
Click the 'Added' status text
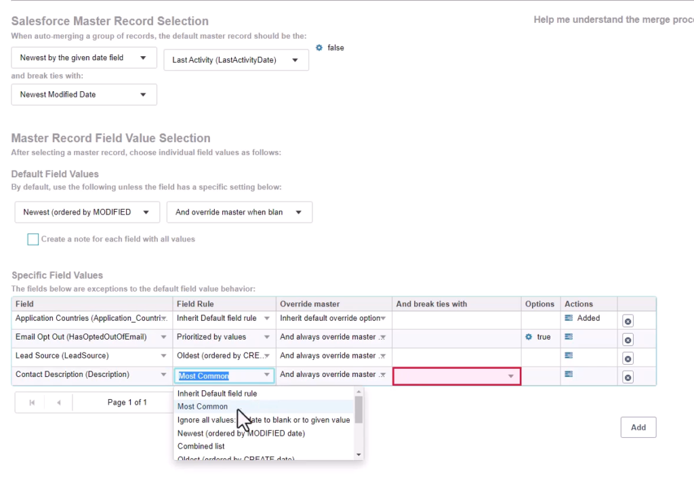pyautogui.click(x=589, y=318)
